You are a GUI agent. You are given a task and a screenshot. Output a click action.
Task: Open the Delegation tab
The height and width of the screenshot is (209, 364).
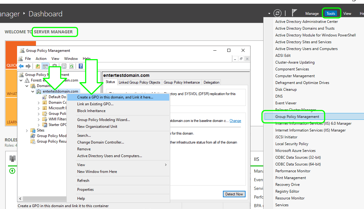coord(211,82)
